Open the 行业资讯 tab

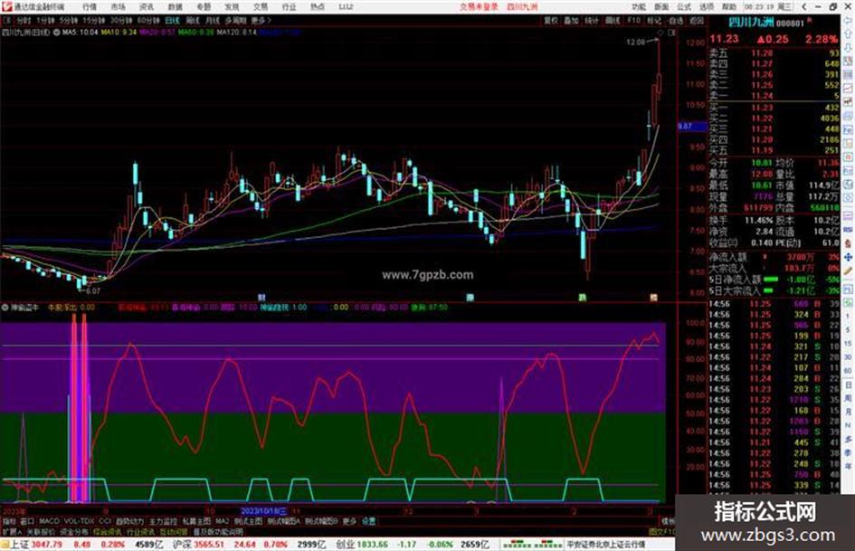140,531
